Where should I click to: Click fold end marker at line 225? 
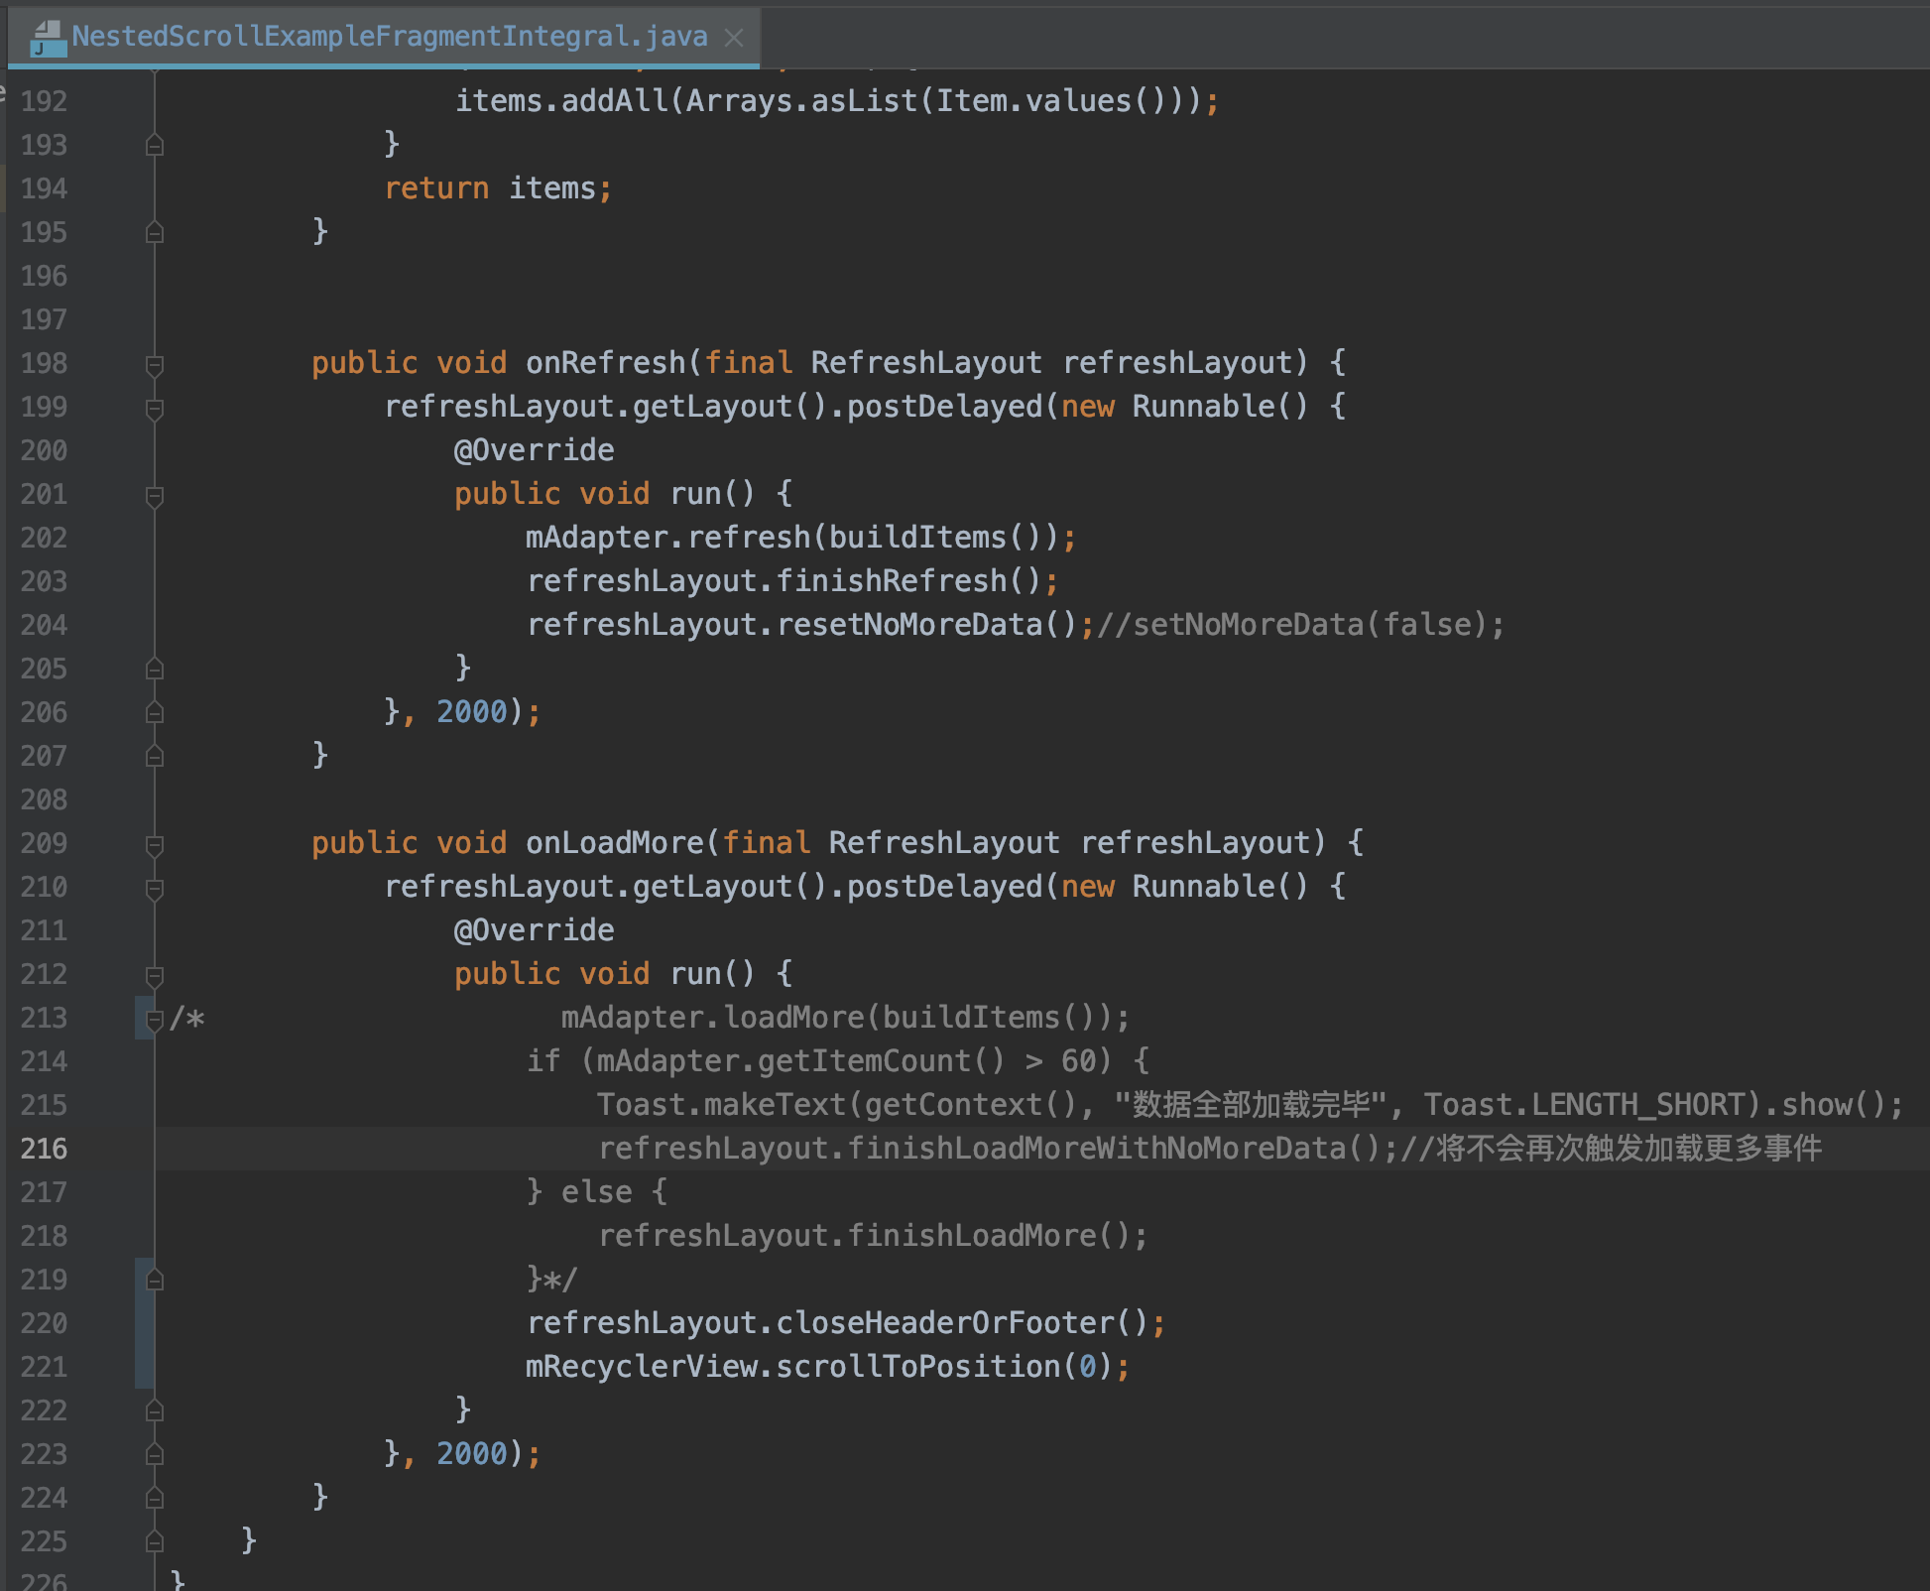click(x=154, y=1542)
